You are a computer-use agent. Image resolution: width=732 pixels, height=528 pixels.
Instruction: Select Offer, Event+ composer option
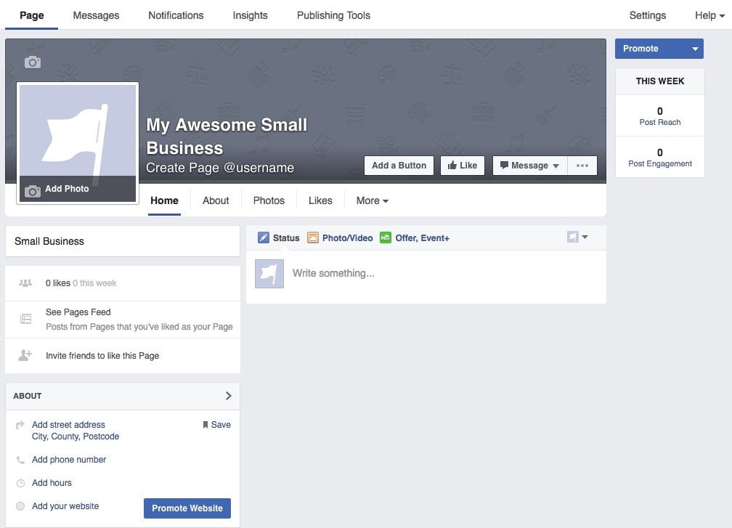[423, 238]
